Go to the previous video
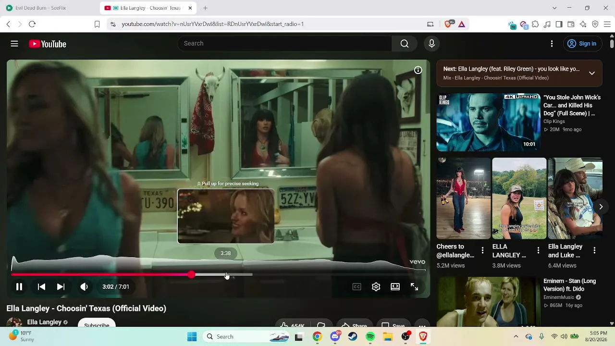 [42, 287]
